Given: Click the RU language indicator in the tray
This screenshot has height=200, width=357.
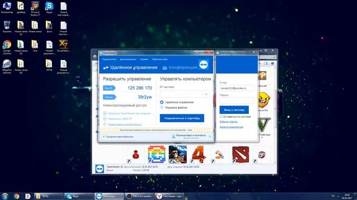Looking at the screenshot, I should [333, 196].
